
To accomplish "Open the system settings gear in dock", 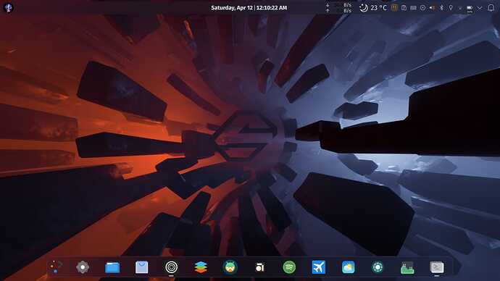I will pos(83,267).
